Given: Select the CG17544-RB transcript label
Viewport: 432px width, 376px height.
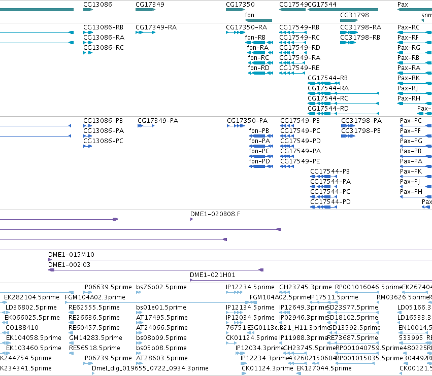Looking at the screenshot, I should pos(327,78).
